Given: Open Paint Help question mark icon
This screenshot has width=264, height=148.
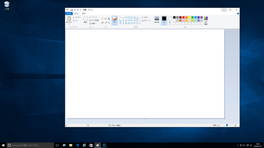Looking at the screenshot, I should click(238, 14).
